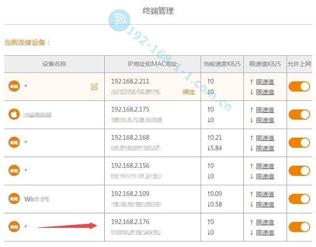The height and width of the screenshot is (247, 316).
Task: Set upload 限速值 for 192.168.2.175
Action: tap(265, 110)
